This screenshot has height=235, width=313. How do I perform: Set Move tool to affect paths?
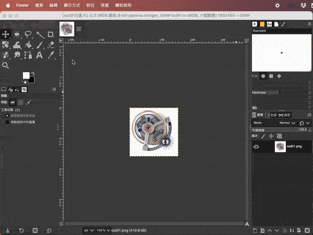(28, 102)
